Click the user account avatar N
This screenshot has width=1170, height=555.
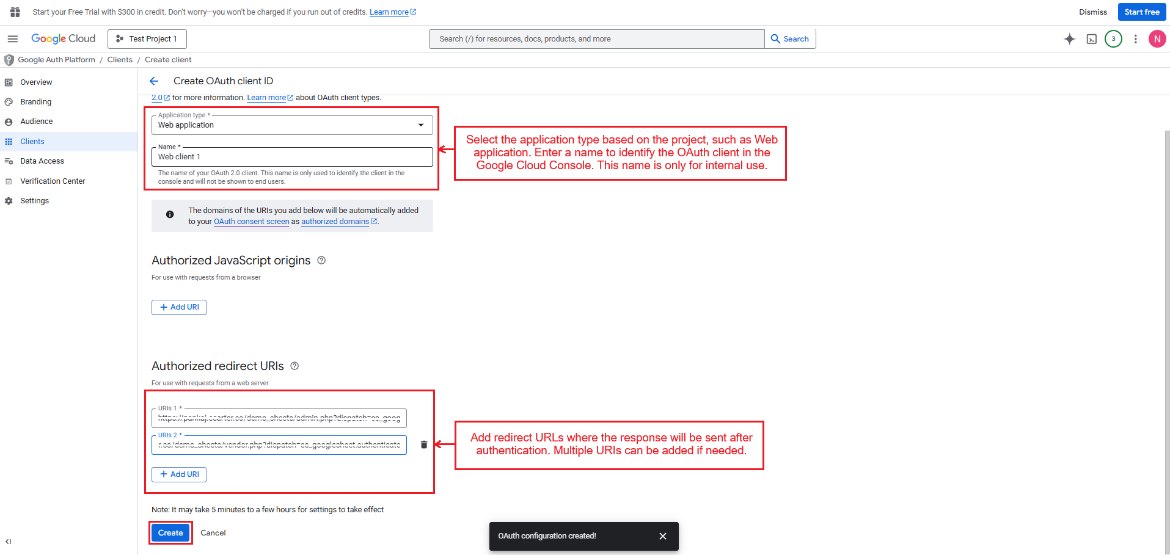(x=1157, y=39)
